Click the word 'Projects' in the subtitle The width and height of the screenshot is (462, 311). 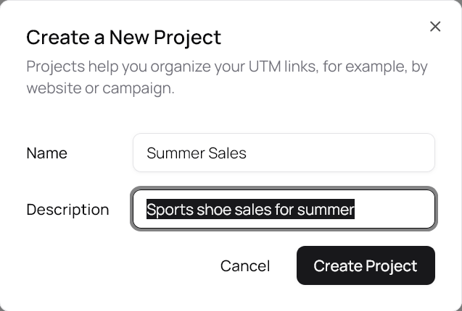pyautogui.click(x=53, y=67)
